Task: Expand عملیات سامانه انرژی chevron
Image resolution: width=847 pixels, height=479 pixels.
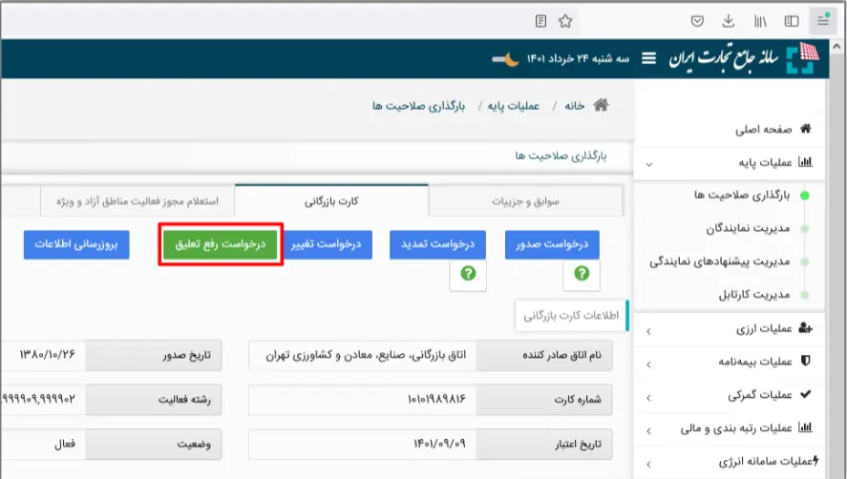Action: pyautogui.click(x=648, y=464)
